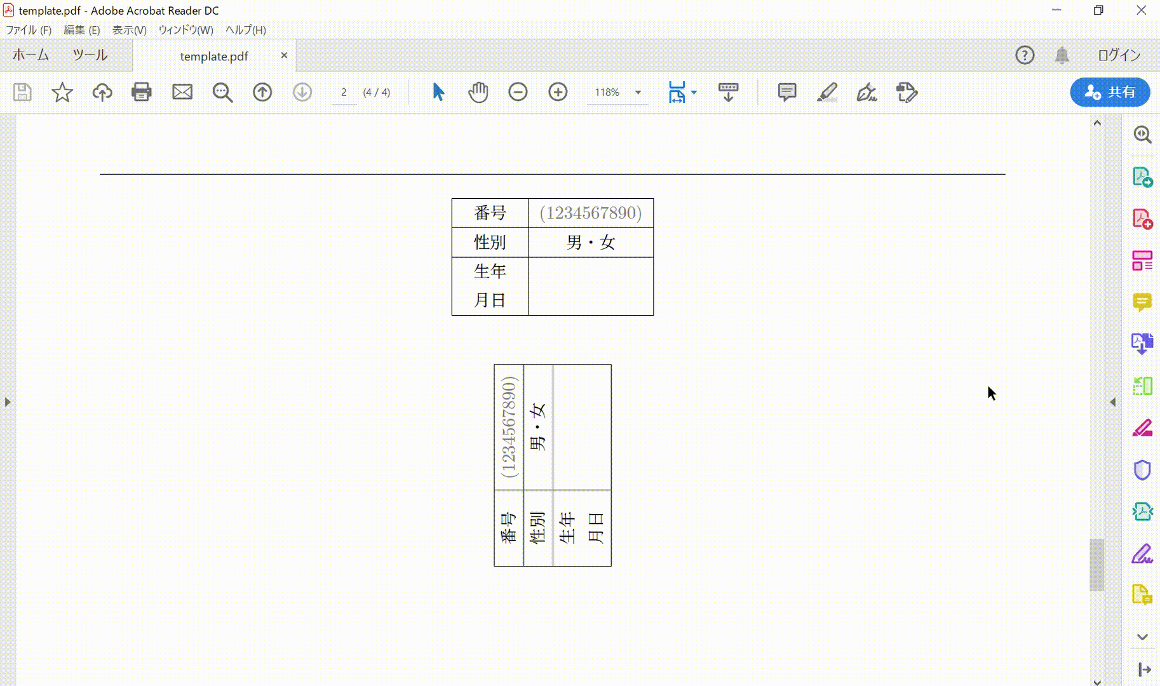Open the 表示 menu
Screen dimensions: 1160x686
[128, 30]
